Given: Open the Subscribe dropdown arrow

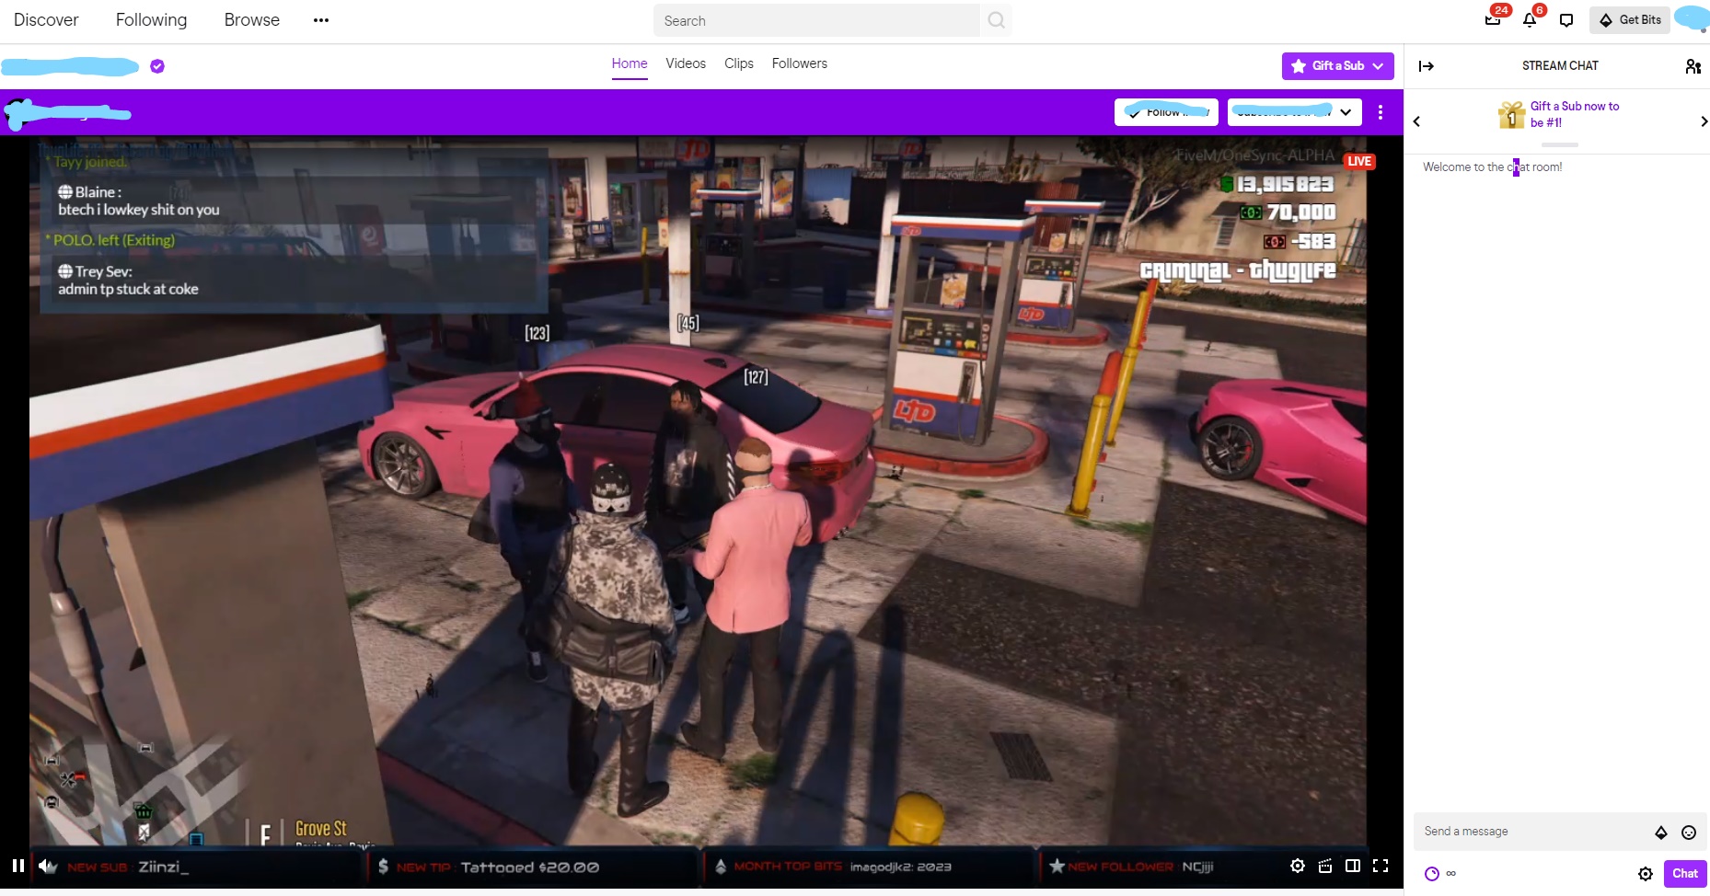Looking at the screenshot, I should point(1346,112).
